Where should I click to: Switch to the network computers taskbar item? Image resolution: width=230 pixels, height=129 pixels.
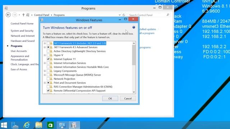coord(62,125)
